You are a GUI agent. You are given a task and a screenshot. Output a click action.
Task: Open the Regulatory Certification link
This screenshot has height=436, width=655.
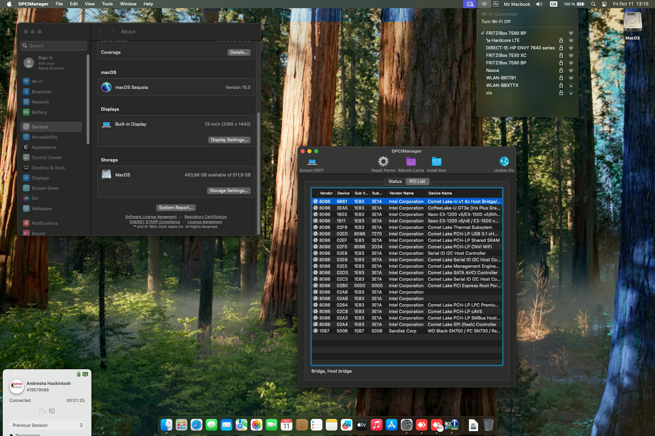205,217
